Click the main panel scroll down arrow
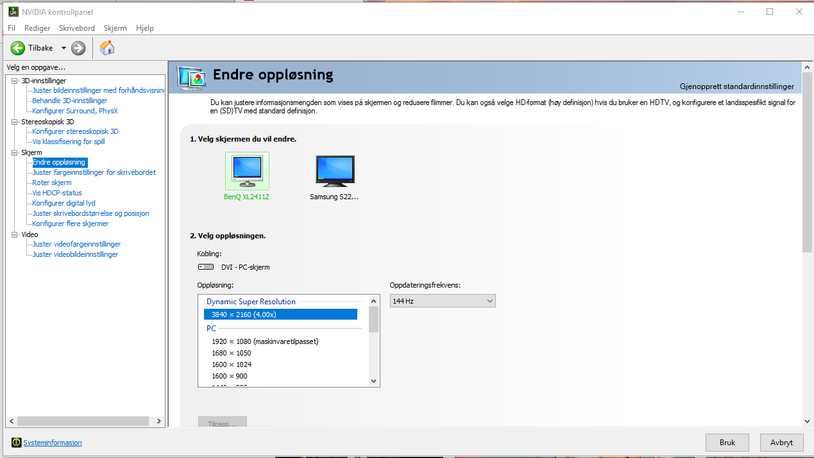Screen dimensions: 814x458 point(807,421)
